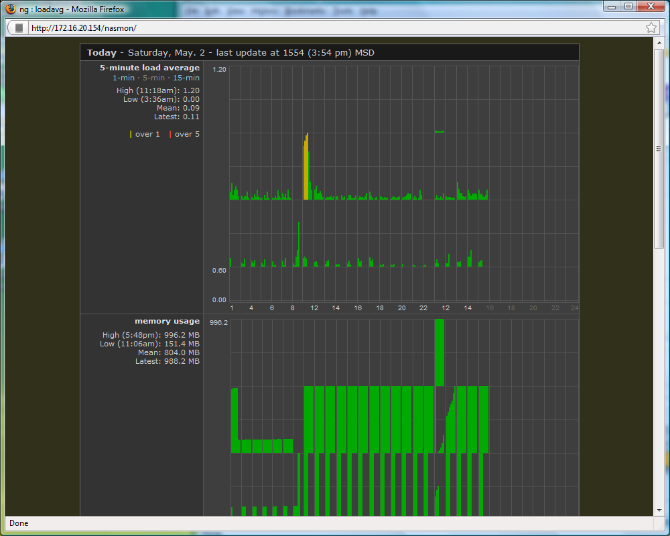This screenshot has height=536, width=670.
Task: Select the 5-min load average view
Action: tap(153, 78)
